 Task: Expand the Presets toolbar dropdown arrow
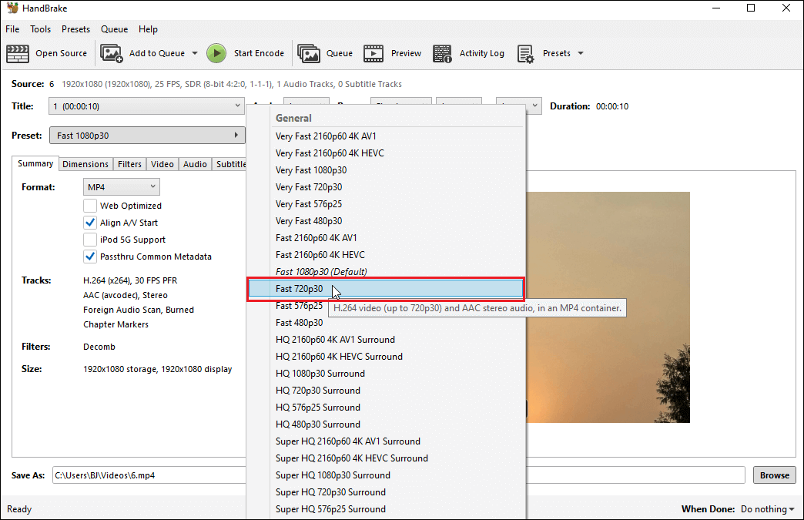[x=581, y=53]
